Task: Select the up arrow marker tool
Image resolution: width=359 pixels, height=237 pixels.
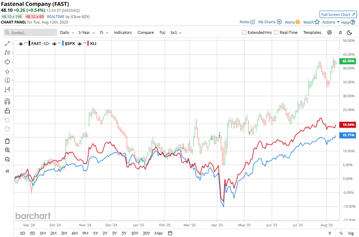Action: pyautogui.click(x=7, y=71)
